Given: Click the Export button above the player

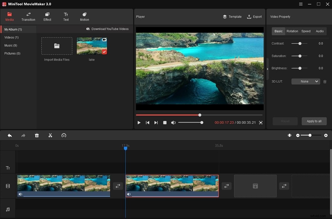Looking at the screenshot, I should (254, 17).
